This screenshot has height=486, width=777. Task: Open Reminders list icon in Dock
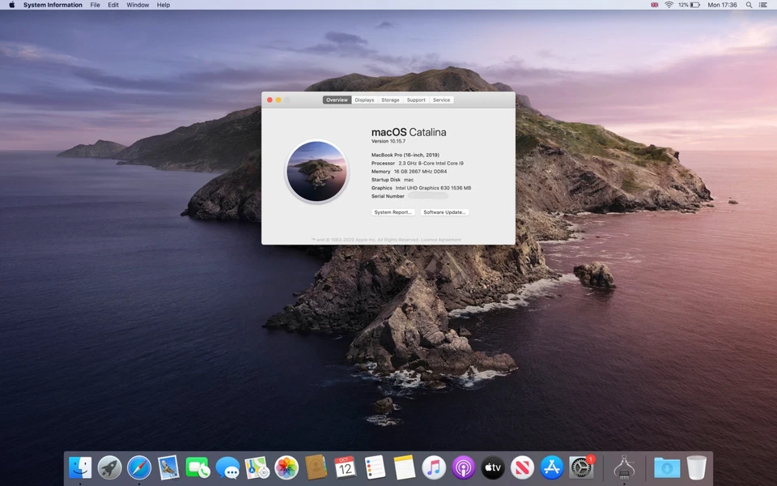375,467
